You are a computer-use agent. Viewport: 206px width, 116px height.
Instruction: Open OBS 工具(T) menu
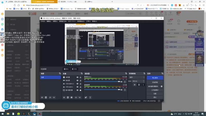[x=88, y=21]
